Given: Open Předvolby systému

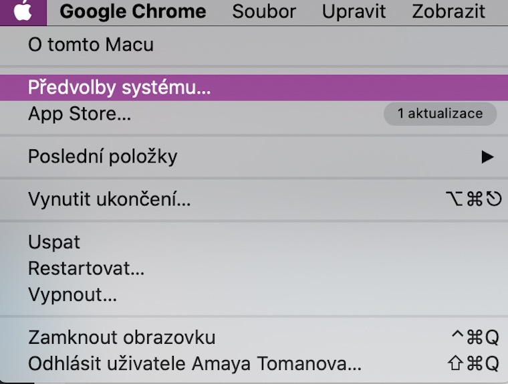Looking at the screenshot, I should coord(120,88).
